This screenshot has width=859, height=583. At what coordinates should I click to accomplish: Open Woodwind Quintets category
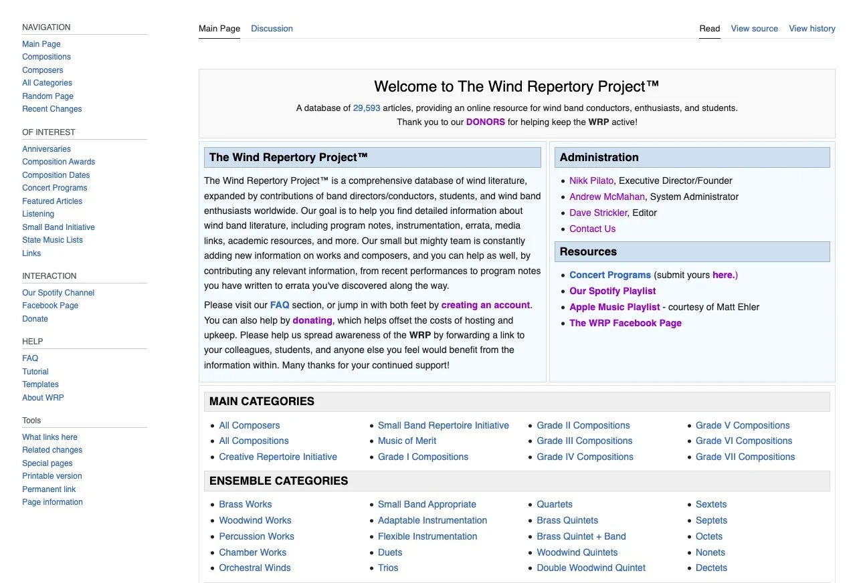click(x=577, y=552)
